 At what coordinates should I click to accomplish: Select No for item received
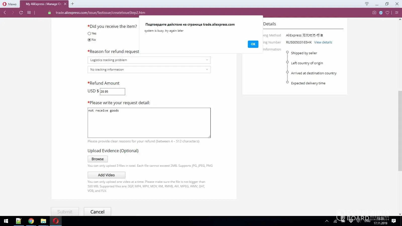point(89,40)
